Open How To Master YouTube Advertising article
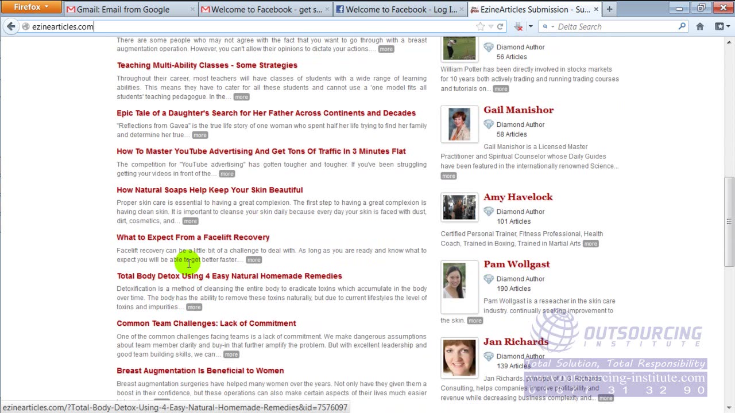This screenshot has height=413, width=735. pyautogui.click(x=261, y=151)
